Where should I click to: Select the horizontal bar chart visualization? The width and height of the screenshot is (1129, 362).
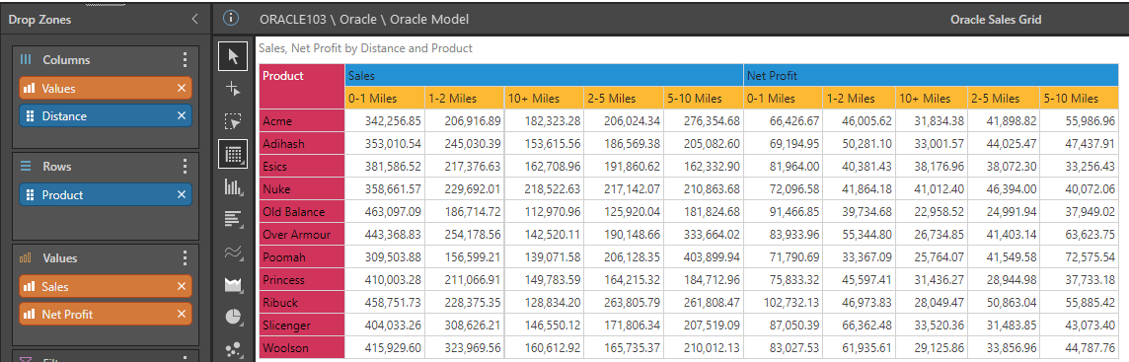(x=233, y=220)
